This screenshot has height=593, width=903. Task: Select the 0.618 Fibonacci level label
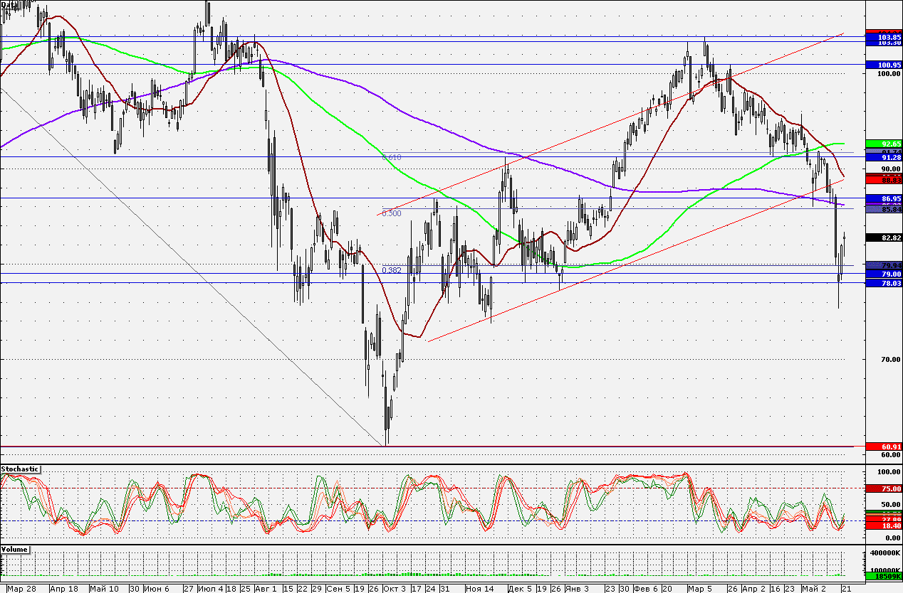pos(392,156)
